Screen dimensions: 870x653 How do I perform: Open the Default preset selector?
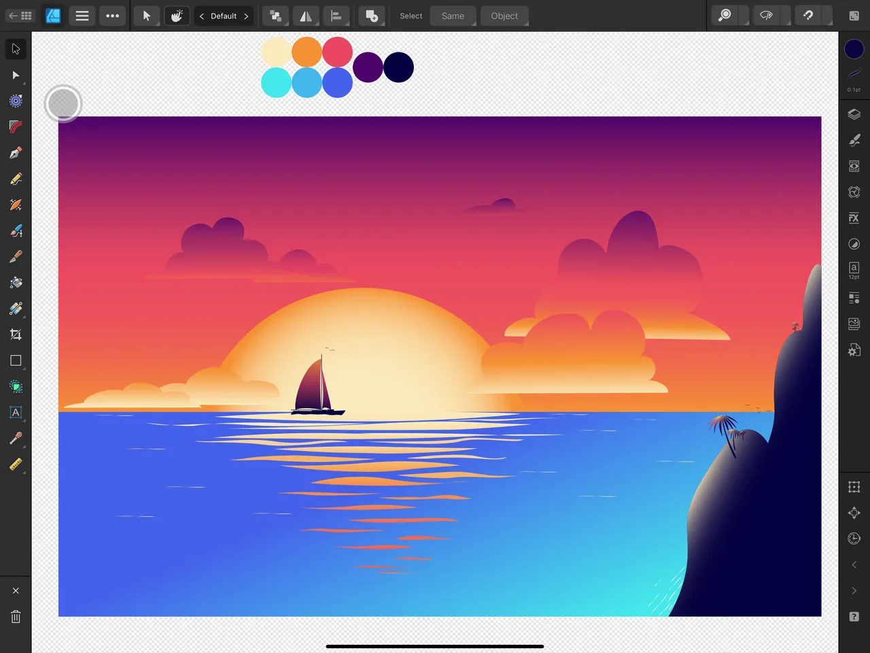(224, 16)
